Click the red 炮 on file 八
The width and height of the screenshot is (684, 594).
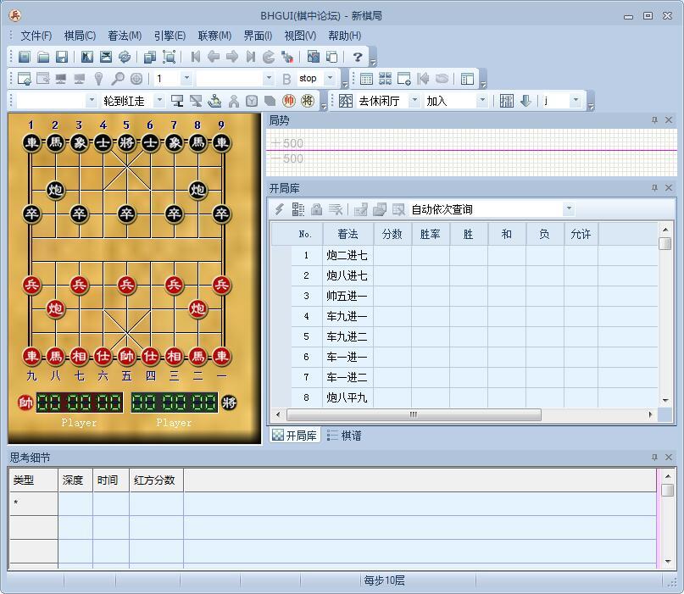(55, 308)
